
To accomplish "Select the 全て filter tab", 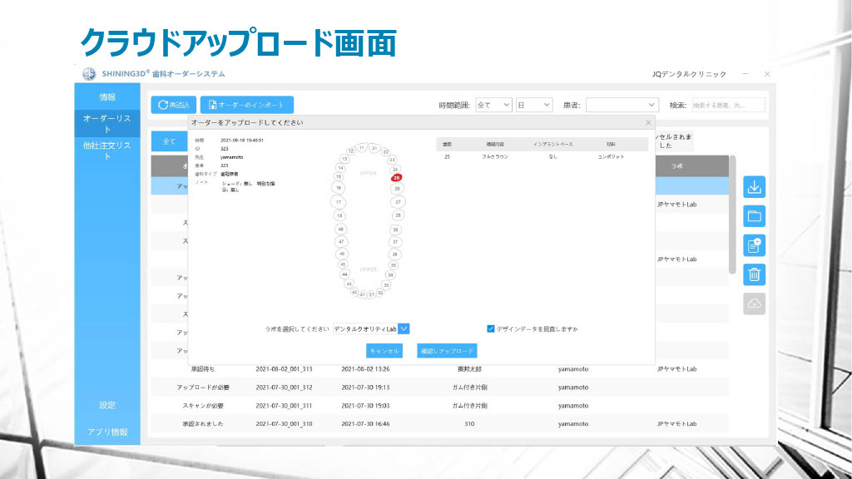I will 169,141.
